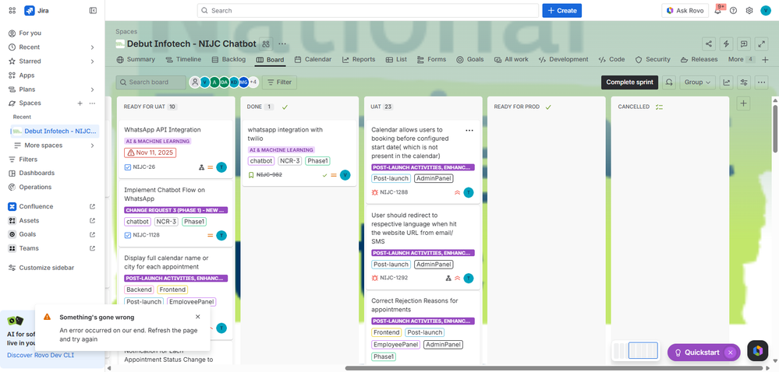Open Spaces more options ellipsis in sidebar
The image size is (779, 372).
pos(92,104)
